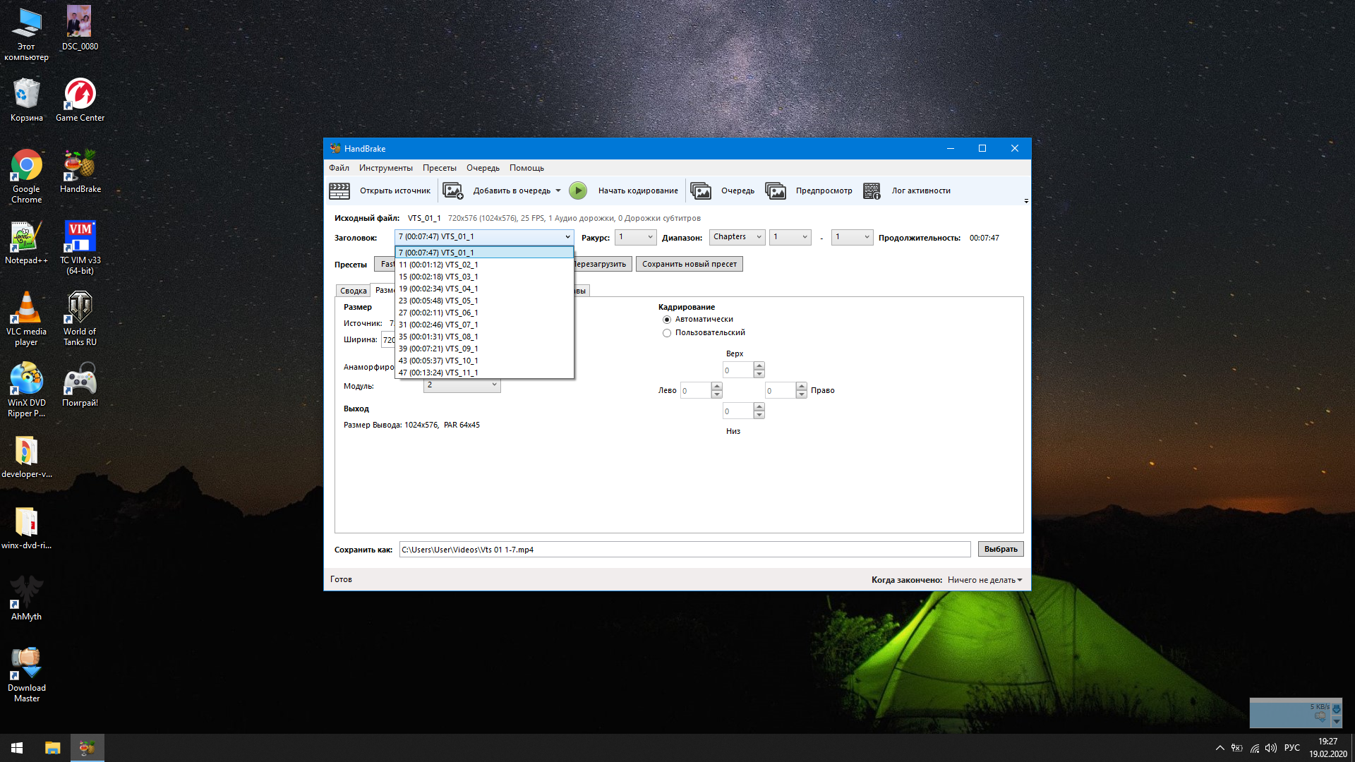Click the Save New Preset button

pos(689,264)
